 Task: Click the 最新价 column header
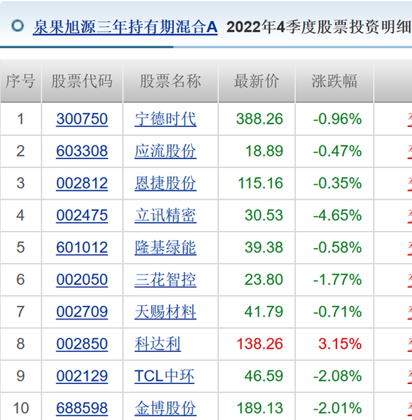pyautogui.click(x=256, y=81)
